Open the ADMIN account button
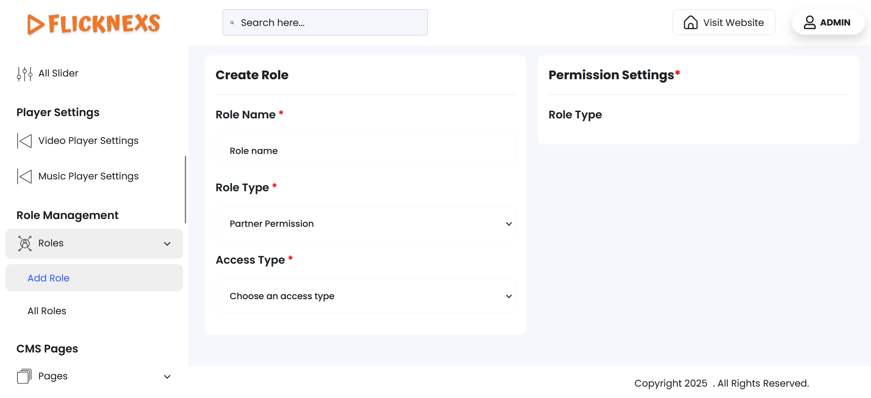 pyautogui.click(x=828, y=23)
